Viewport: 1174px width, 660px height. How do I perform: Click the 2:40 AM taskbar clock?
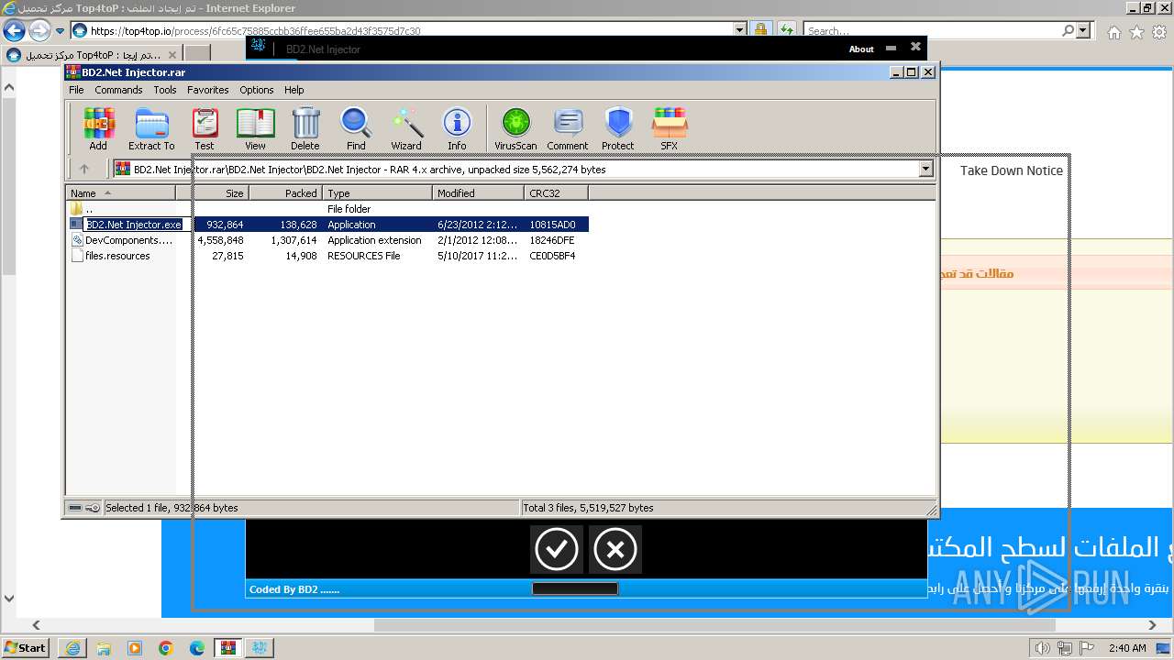click(x=1127, y=648)
